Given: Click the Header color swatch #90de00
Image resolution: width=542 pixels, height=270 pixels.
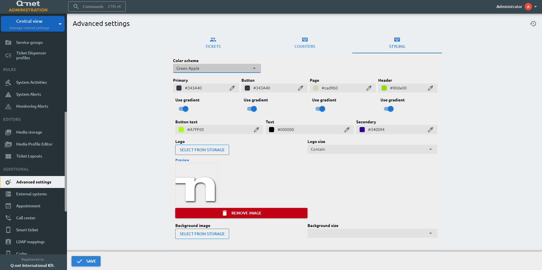Looking at the screenshot, I should coord(384,88).
